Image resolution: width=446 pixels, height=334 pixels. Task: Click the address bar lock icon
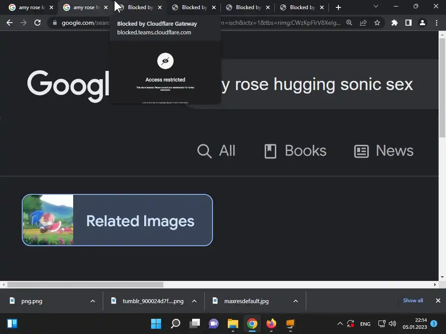(x=55, y=23)
